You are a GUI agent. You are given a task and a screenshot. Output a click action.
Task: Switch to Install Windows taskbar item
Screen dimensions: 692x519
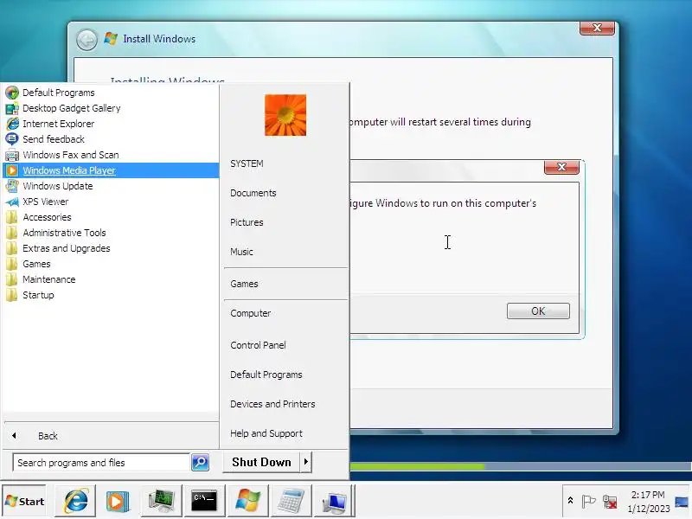[247, 501]
